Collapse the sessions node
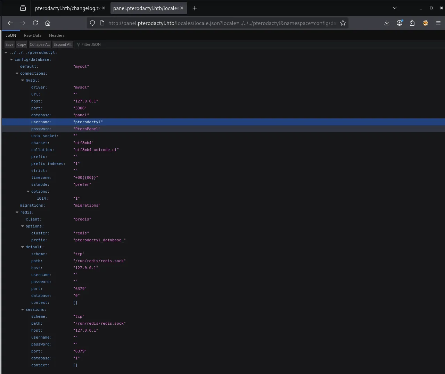Screen dimensions: 445x374 [x=23, y=309]
